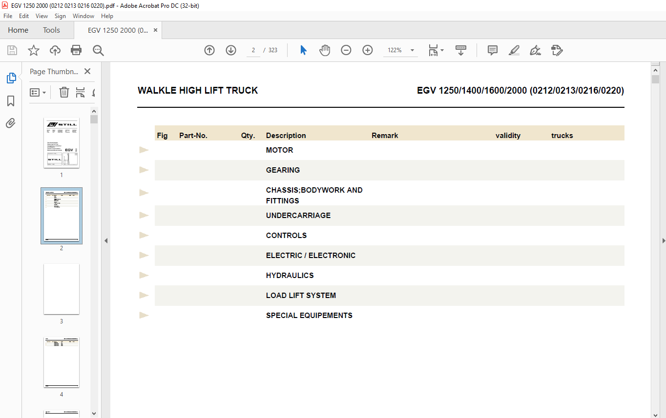
Task: Add a comment note icon
Action: [493, 50]
